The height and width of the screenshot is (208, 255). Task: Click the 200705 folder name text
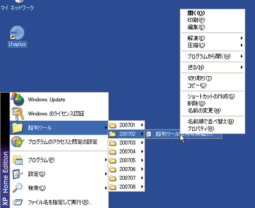[127, 160]
